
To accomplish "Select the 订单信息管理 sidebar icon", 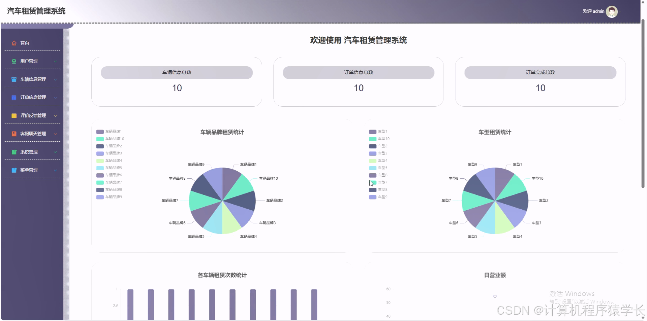I will click(x=14, y=97).
